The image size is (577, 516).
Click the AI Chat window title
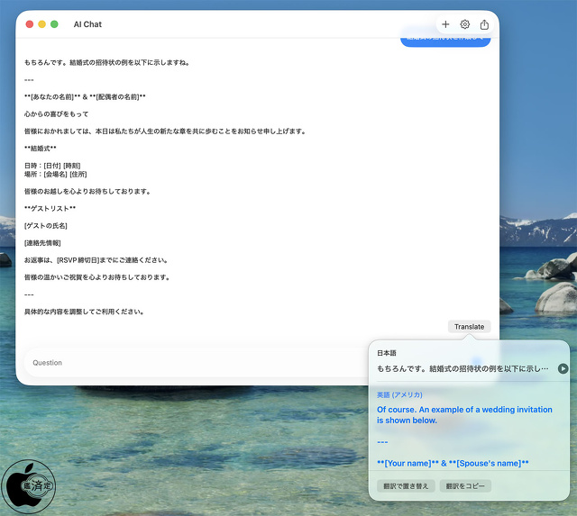tap(87, 24)
